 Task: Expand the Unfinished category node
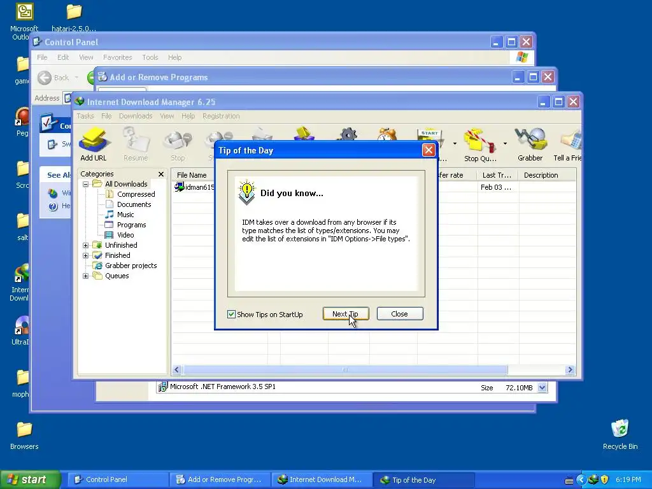pyautogui.click(x=86, y=245)
